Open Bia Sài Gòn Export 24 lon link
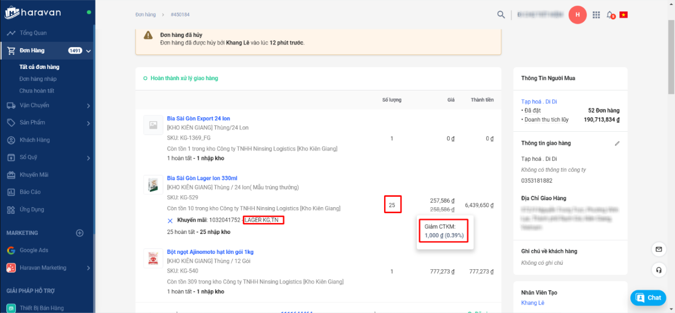 pyautogui.click(x=199, y=119)
